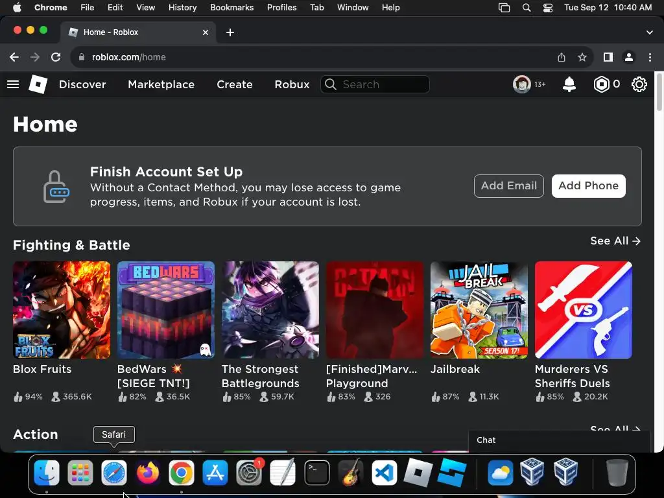Open the Robux page link
The width and height of the screenshot is (664, 498).
pyautogui.click(x=292, y=84)
